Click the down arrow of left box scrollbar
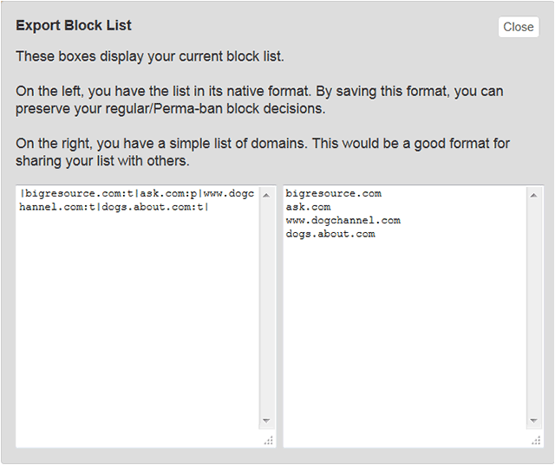Viewport: 555px width, 465px height. coord(266,421)
